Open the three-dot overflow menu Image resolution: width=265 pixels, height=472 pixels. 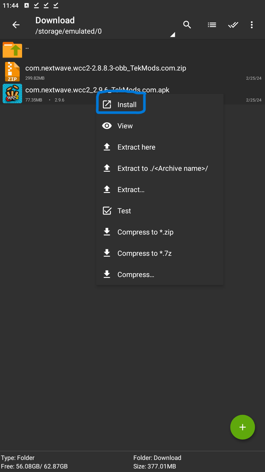[252, 25]
